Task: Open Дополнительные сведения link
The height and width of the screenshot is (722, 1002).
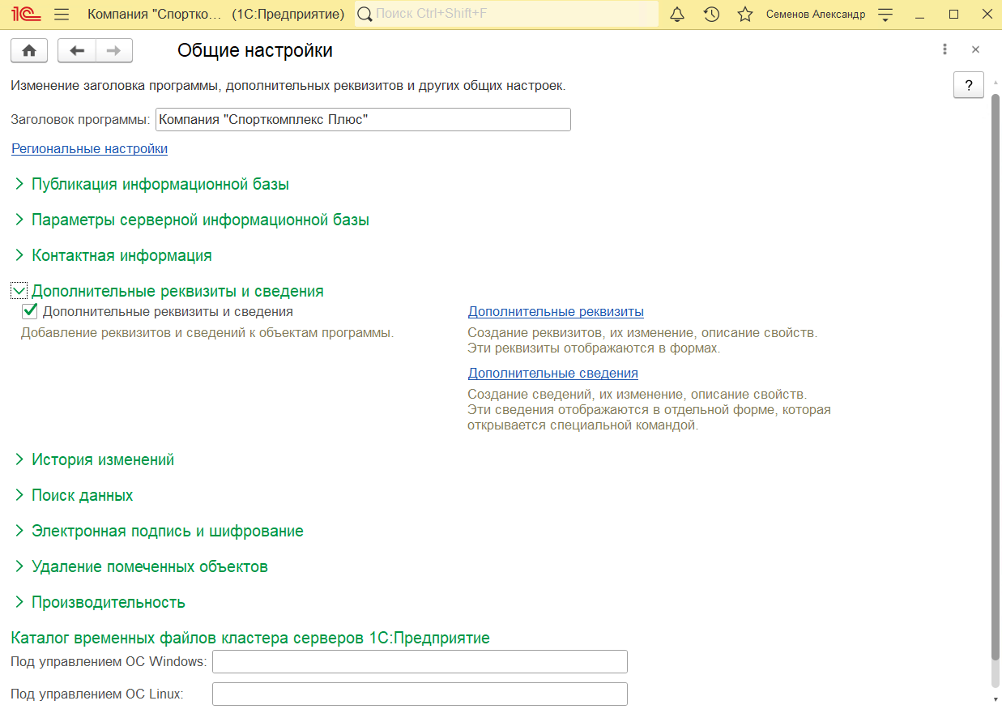Action: (x=553, y=373)
